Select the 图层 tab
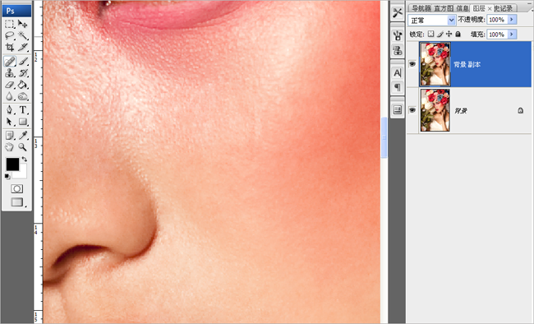This screenshot has height=324, width=534. click(479, 8)
